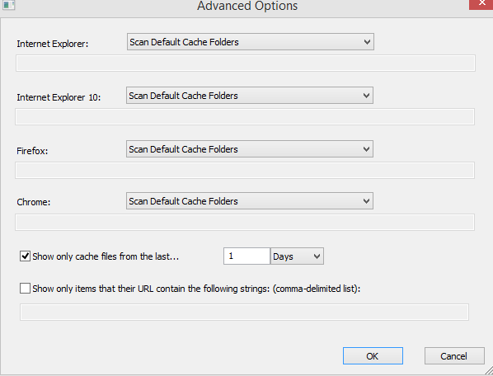The width and height of the screenshot is (493, 376).
Task: Click the dropdown arrow on Chrome combo box
Action: click(366, 201)
